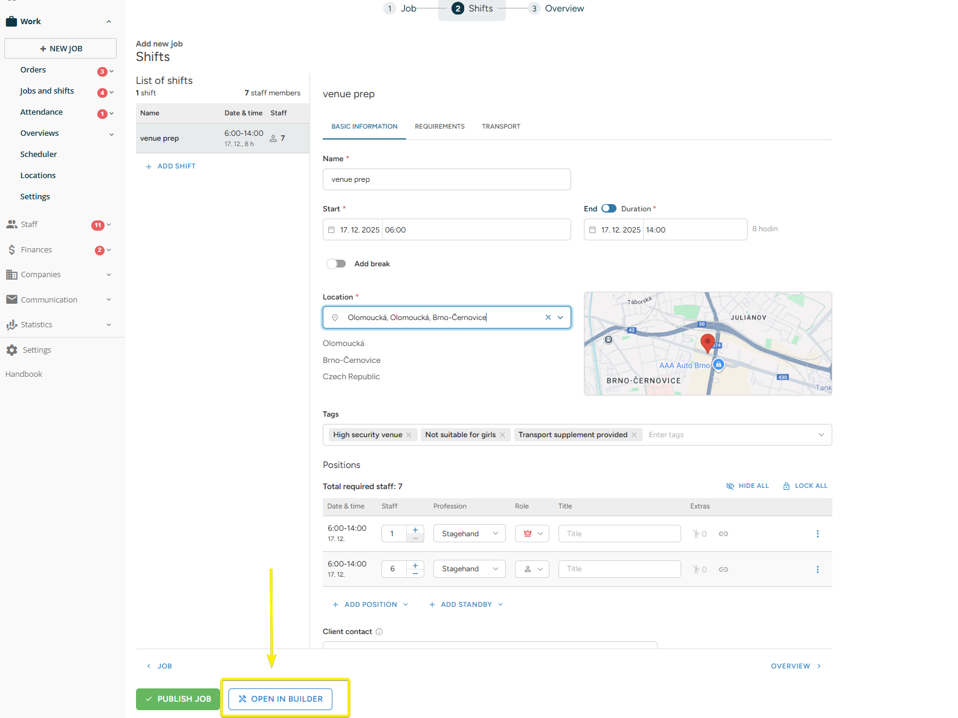Click the Client contact info icon
Image resolution: width=958 pixels, height=718 pixels.
(379, 632)
